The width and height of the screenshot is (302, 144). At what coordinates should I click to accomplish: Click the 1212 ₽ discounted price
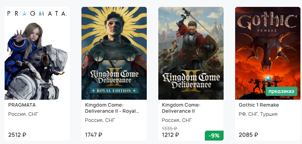[171, 135]
